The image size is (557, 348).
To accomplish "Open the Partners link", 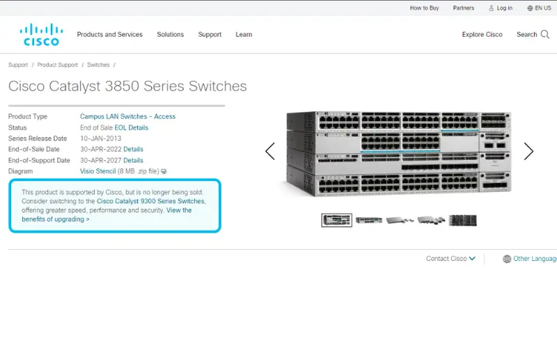I will point(463,8).
